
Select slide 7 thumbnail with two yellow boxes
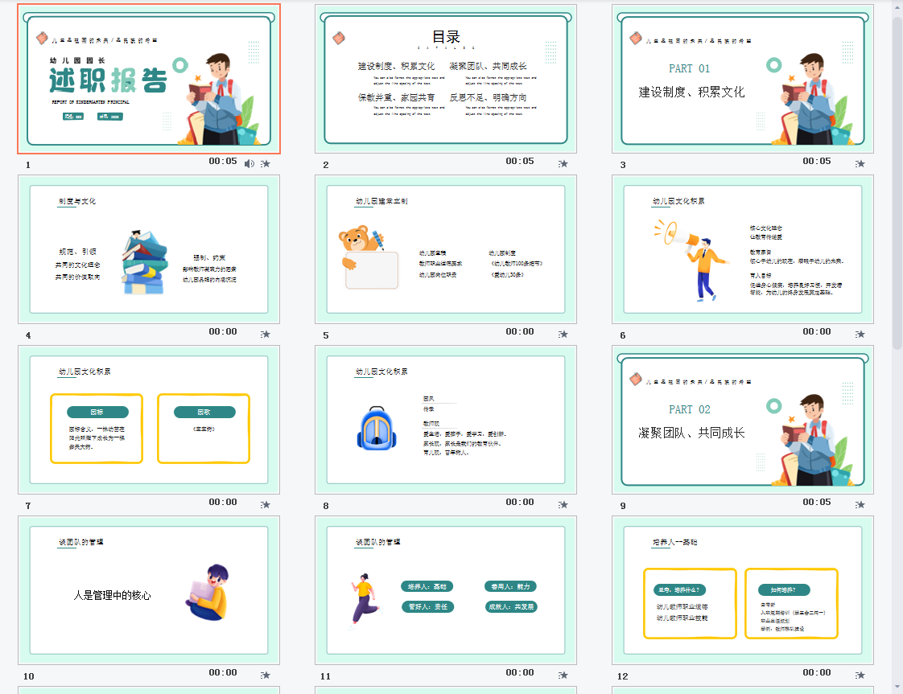(149, 420)
